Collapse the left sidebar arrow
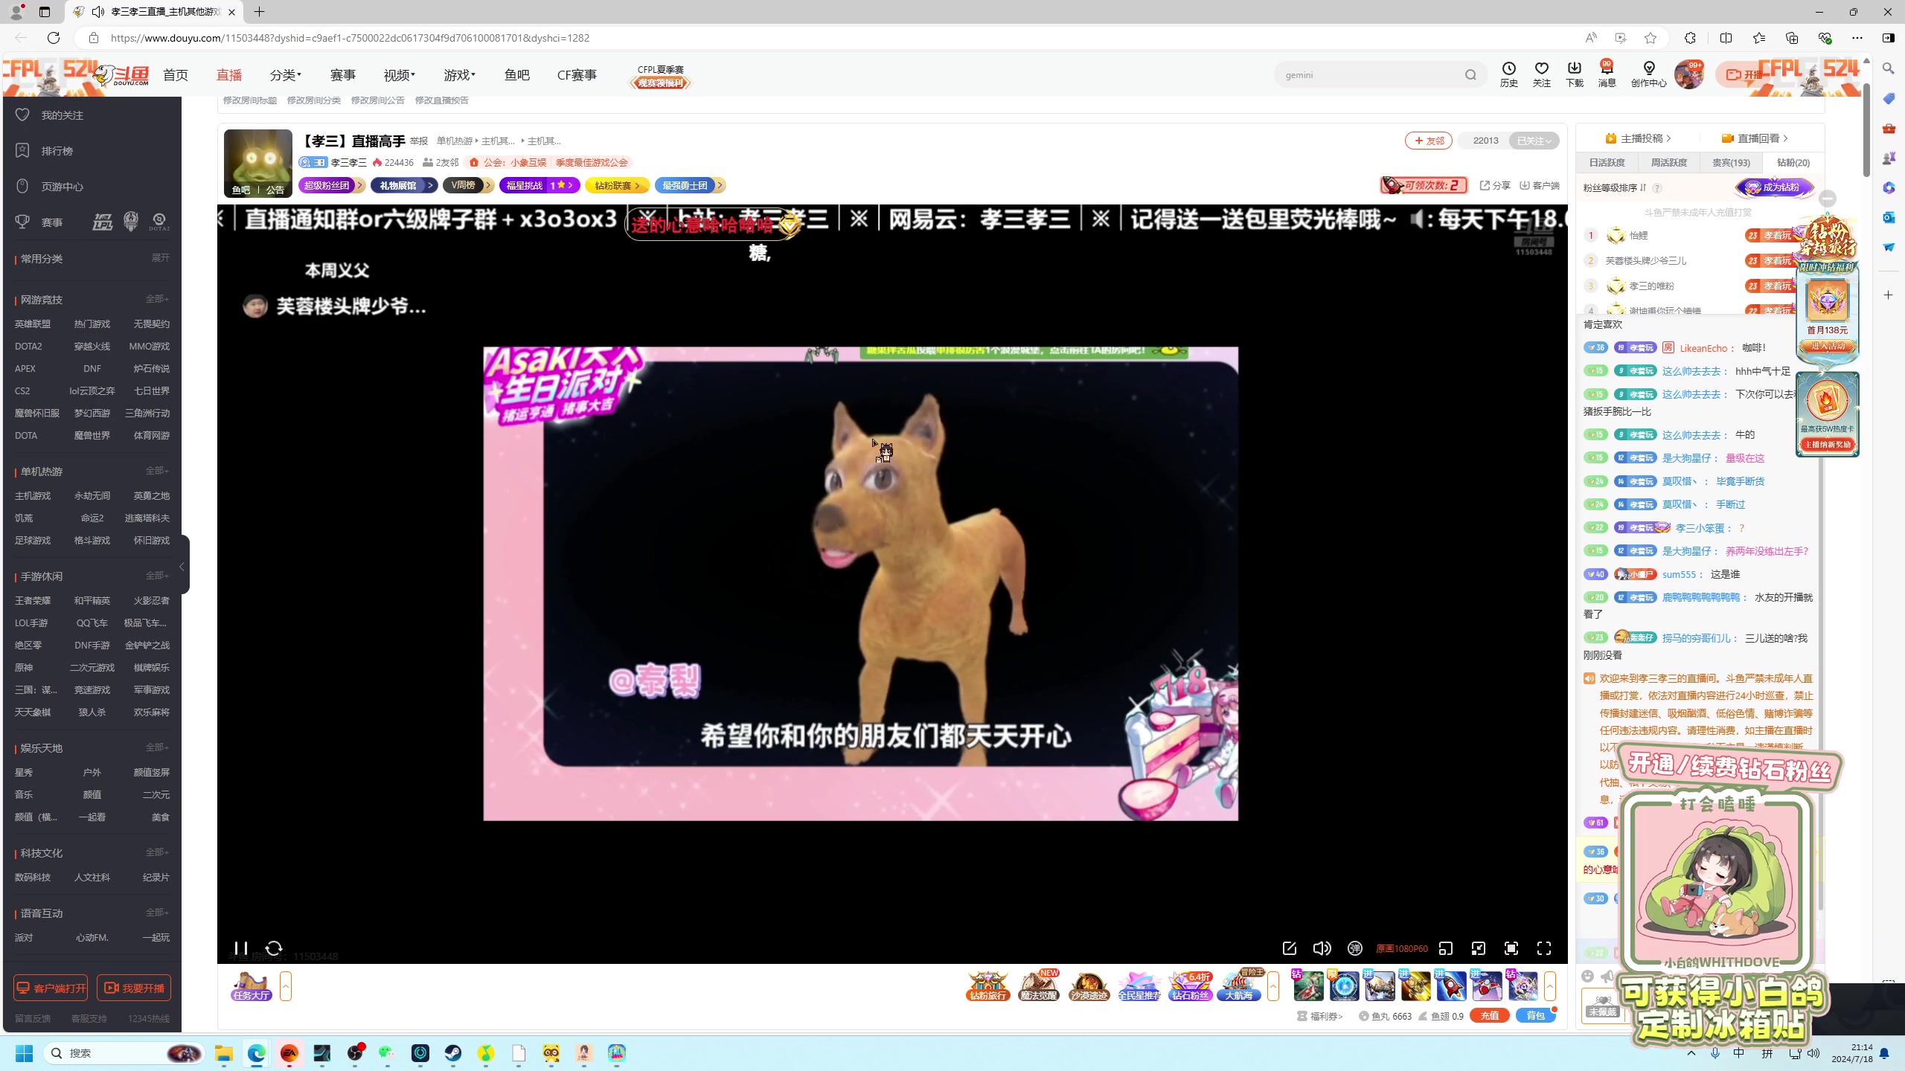The width and height of the screenshot is (1905, 1071). [x=182, y=567]
